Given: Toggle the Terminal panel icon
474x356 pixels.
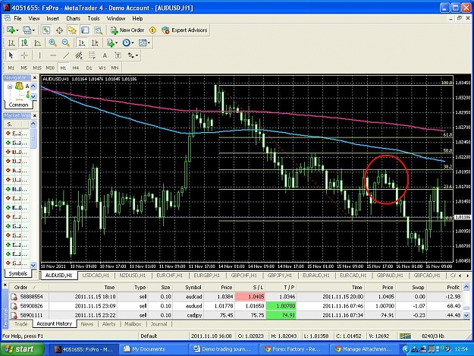Looking at the screenshot, I should [85, 30].
